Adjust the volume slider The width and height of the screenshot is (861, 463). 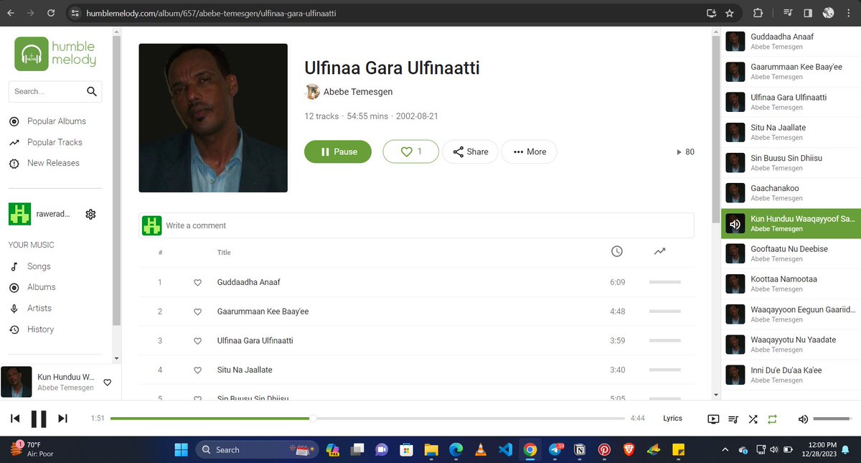pos(832,418)
